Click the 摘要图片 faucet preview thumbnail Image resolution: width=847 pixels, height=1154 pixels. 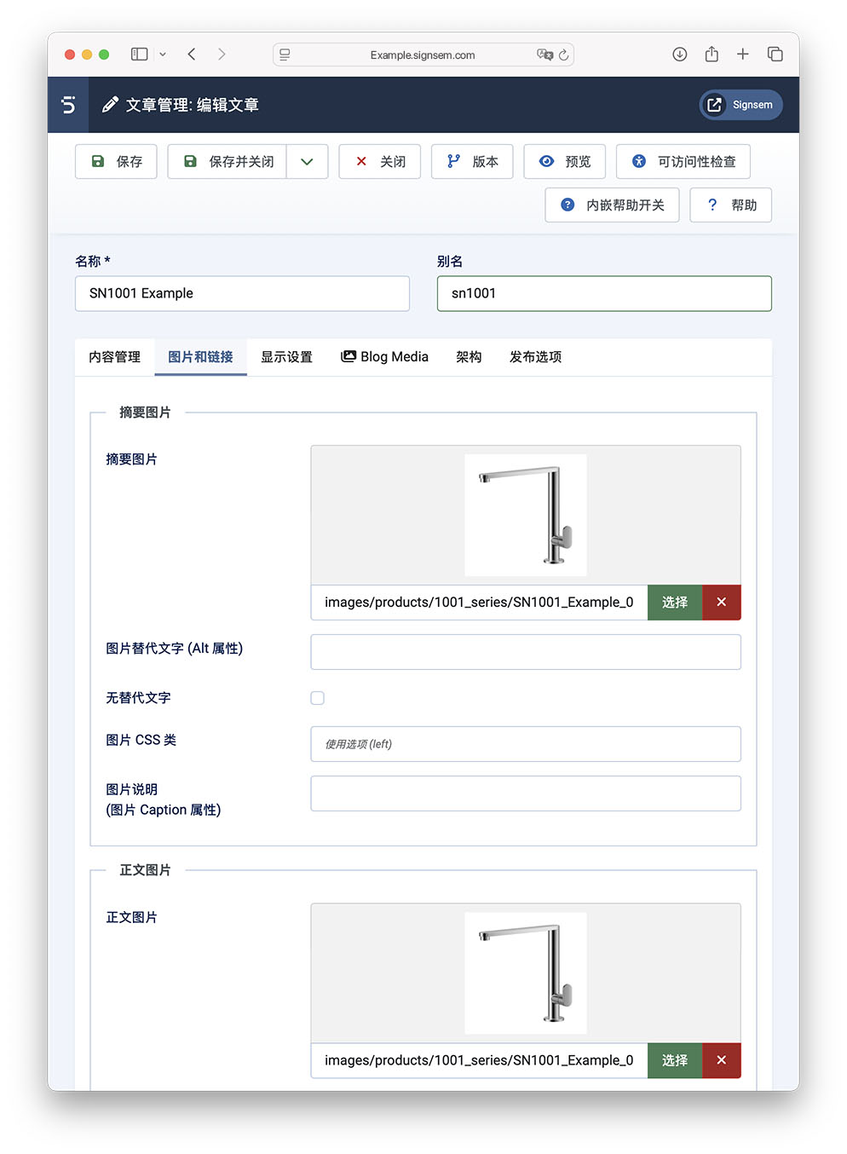(525, 516)
